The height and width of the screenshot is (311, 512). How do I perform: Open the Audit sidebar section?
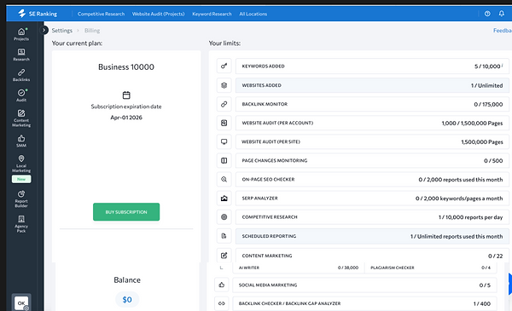[21, 95]
